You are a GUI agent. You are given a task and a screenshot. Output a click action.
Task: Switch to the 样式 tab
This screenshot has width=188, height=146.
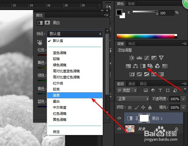click(132, 44)
